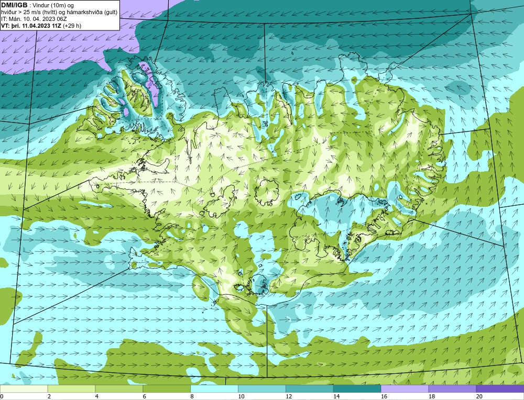Click the legend scale label "16"
The image size is (524, 400).
[384, 396]
